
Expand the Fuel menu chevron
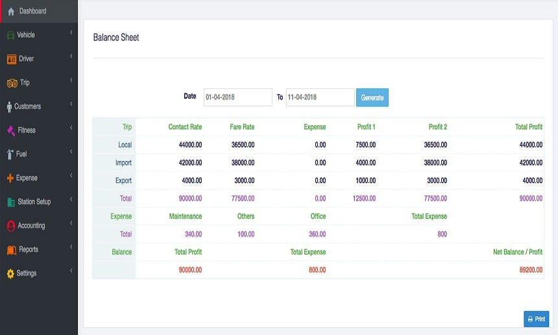71,152
